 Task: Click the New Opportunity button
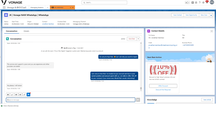point(191,15)
